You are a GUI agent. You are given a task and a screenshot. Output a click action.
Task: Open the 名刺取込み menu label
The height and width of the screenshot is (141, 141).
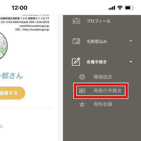pyautogui.click(x=97, y=41)
